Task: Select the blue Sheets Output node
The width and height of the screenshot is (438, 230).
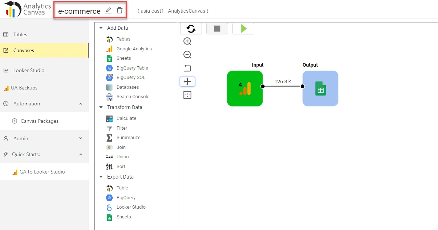Action: point(320,88)
